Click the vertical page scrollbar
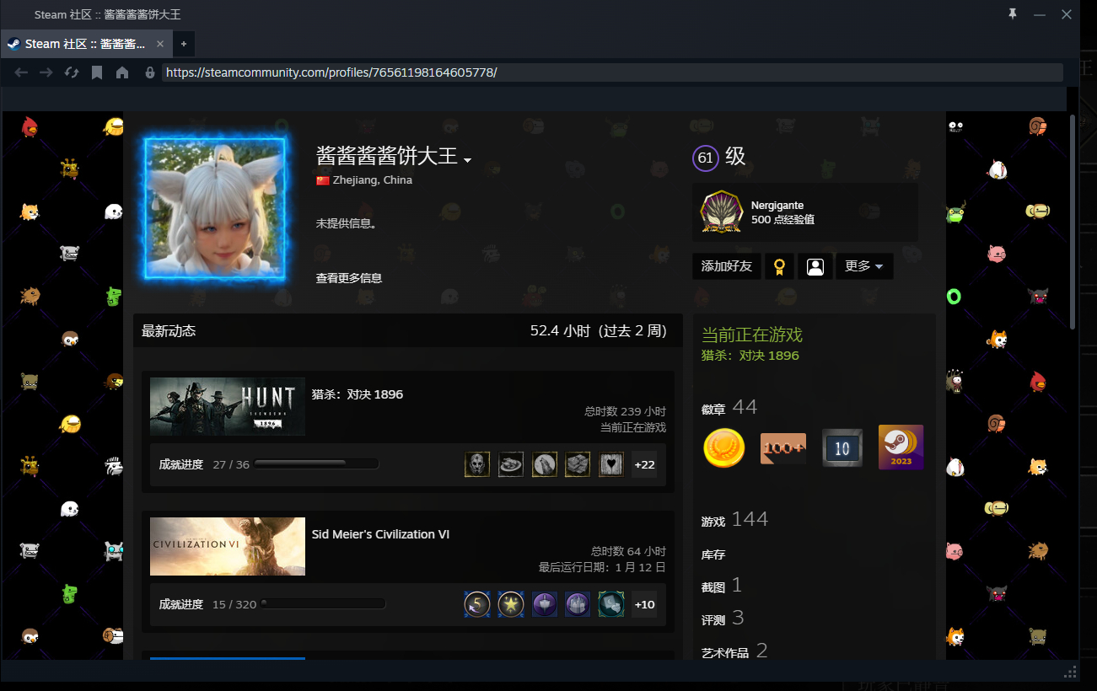Image resolution: width=1097 pixels, height=691 pixels. [x=1073, y=221]
